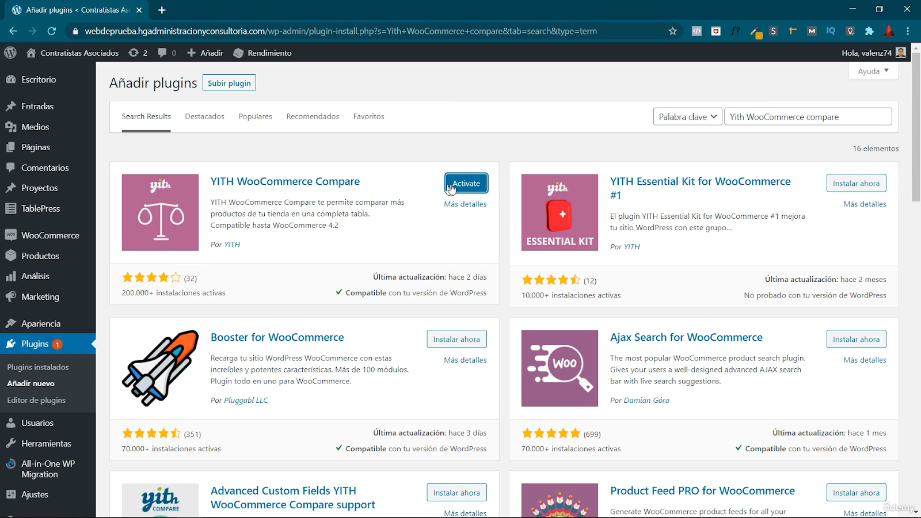Click the plugin search field with Yith WooCommerce compare

coord(808,116)
